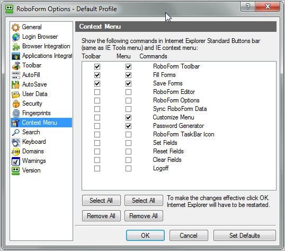Click the Version robot icon

point(16,171)
